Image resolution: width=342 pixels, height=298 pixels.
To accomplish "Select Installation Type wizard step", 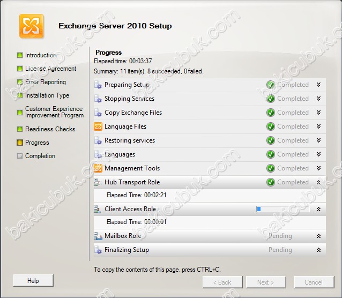I will click(x=47, y=95).
